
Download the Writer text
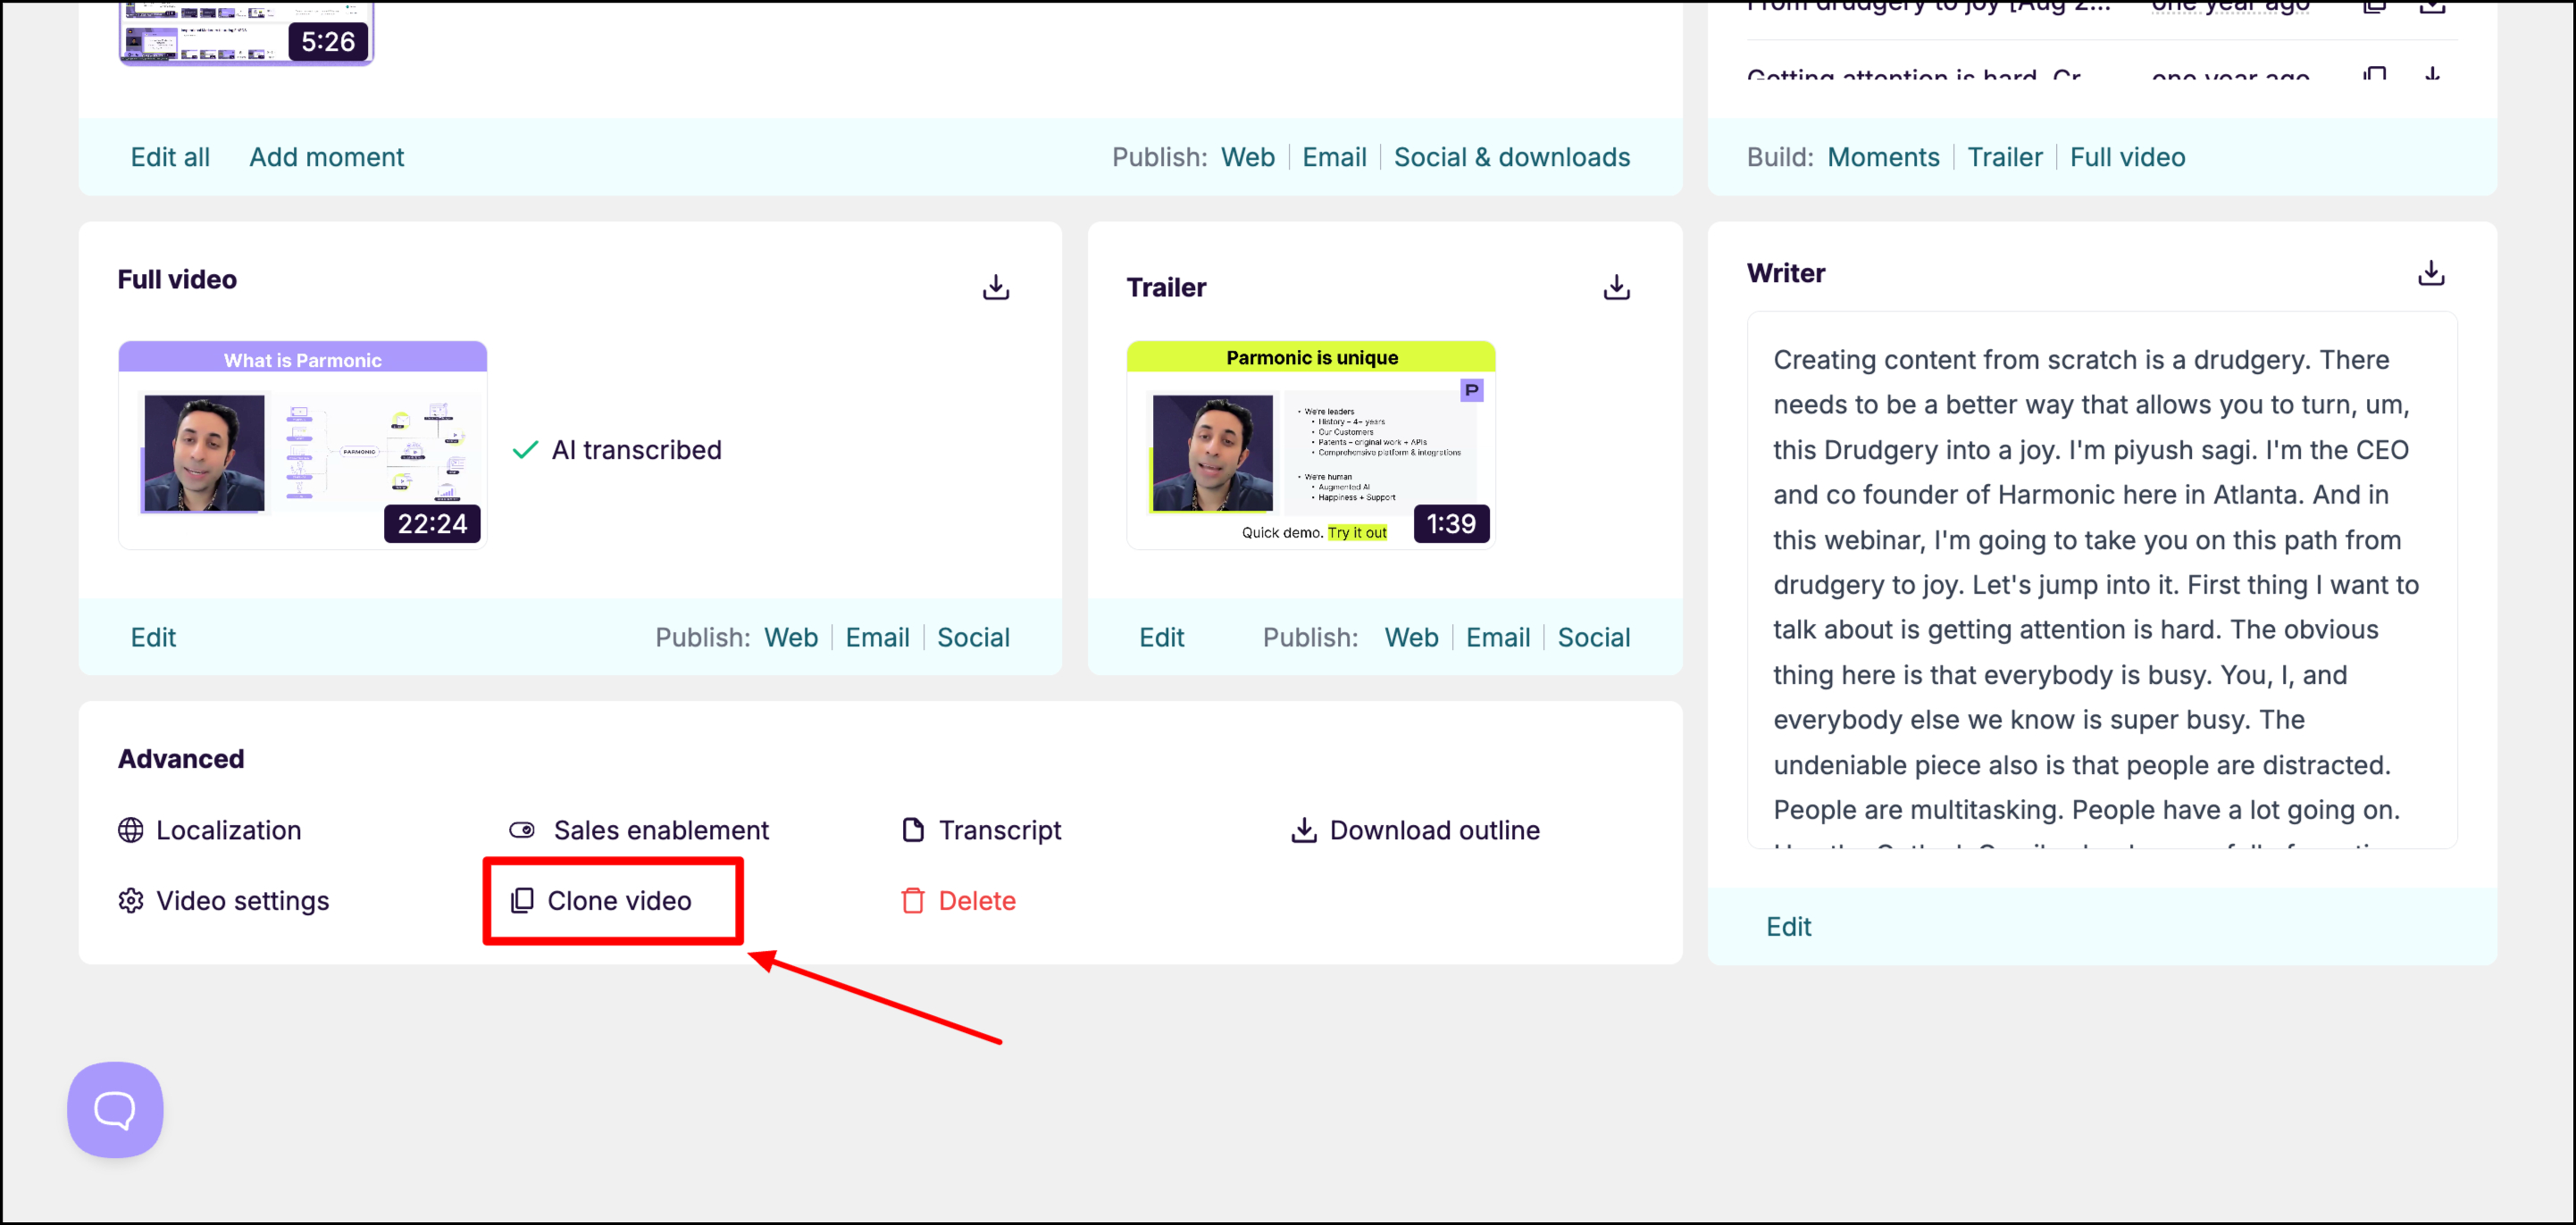click(x=2430, y=274)
